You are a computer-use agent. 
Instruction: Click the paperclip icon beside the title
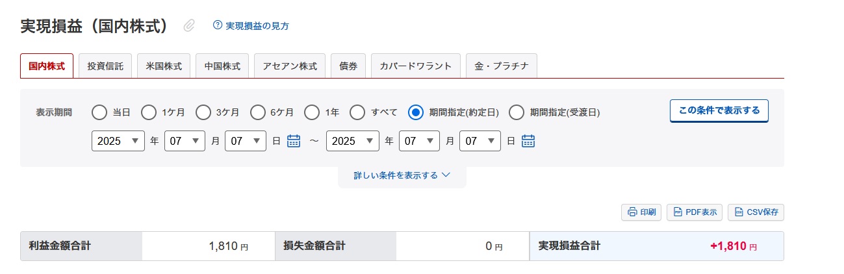[189, 26]
